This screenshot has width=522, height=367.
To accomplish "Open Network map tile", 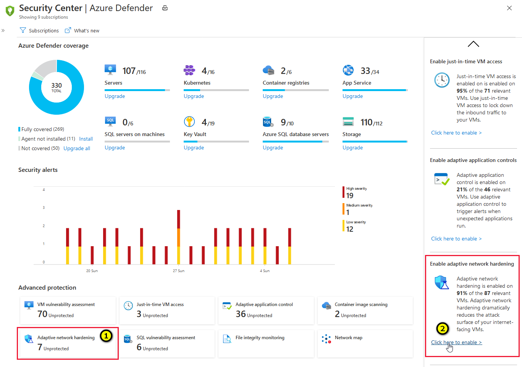I will 365,344.
